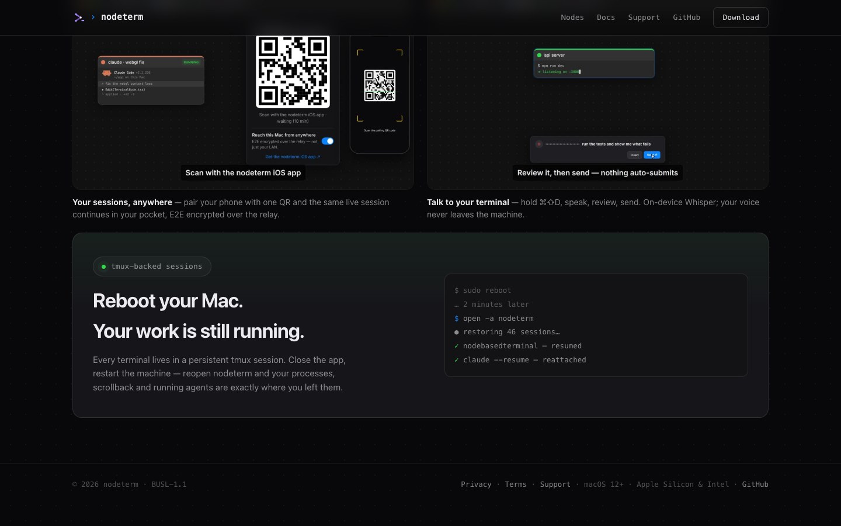Screen dimensions: 841x526
Task: Open the Privacy footer link
Action: [476, 485]
